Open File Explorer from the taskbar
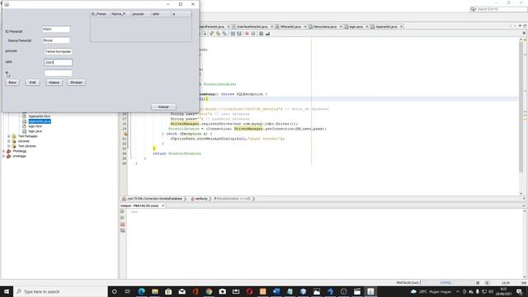Screen dimensions: 528x297 coord(155,291)
